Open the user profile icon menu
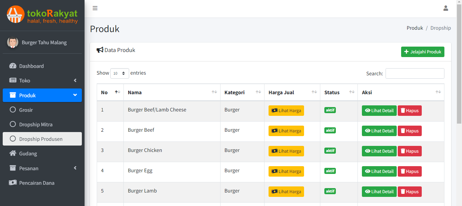The width and height of the screenshot is (462, 206). tap(445, 8)
